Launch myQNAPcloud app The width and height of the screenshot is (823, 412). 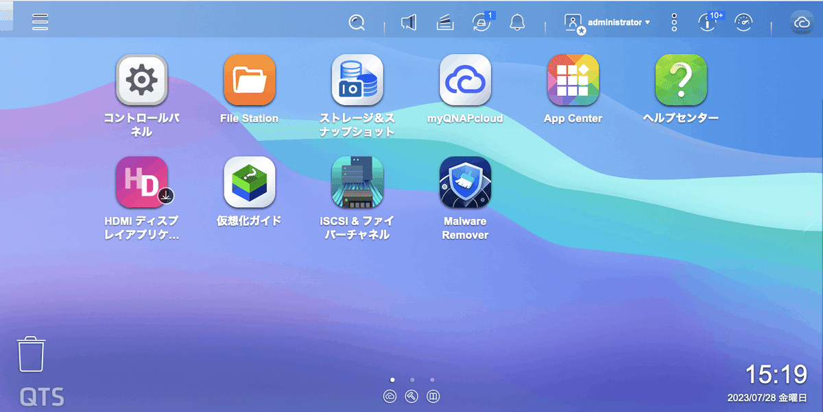[465, 80]
